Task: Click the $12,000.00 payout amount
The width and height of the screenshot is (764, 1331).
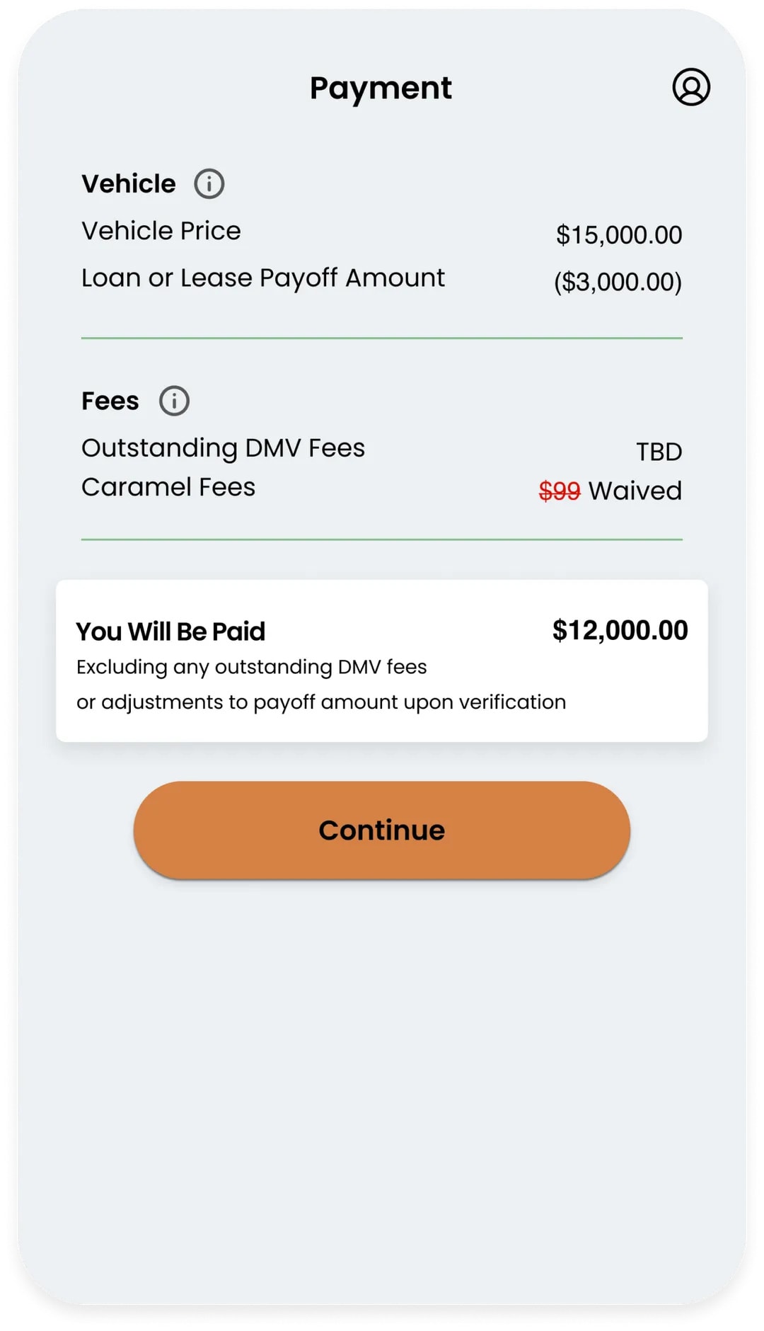Action: point(620,630)
